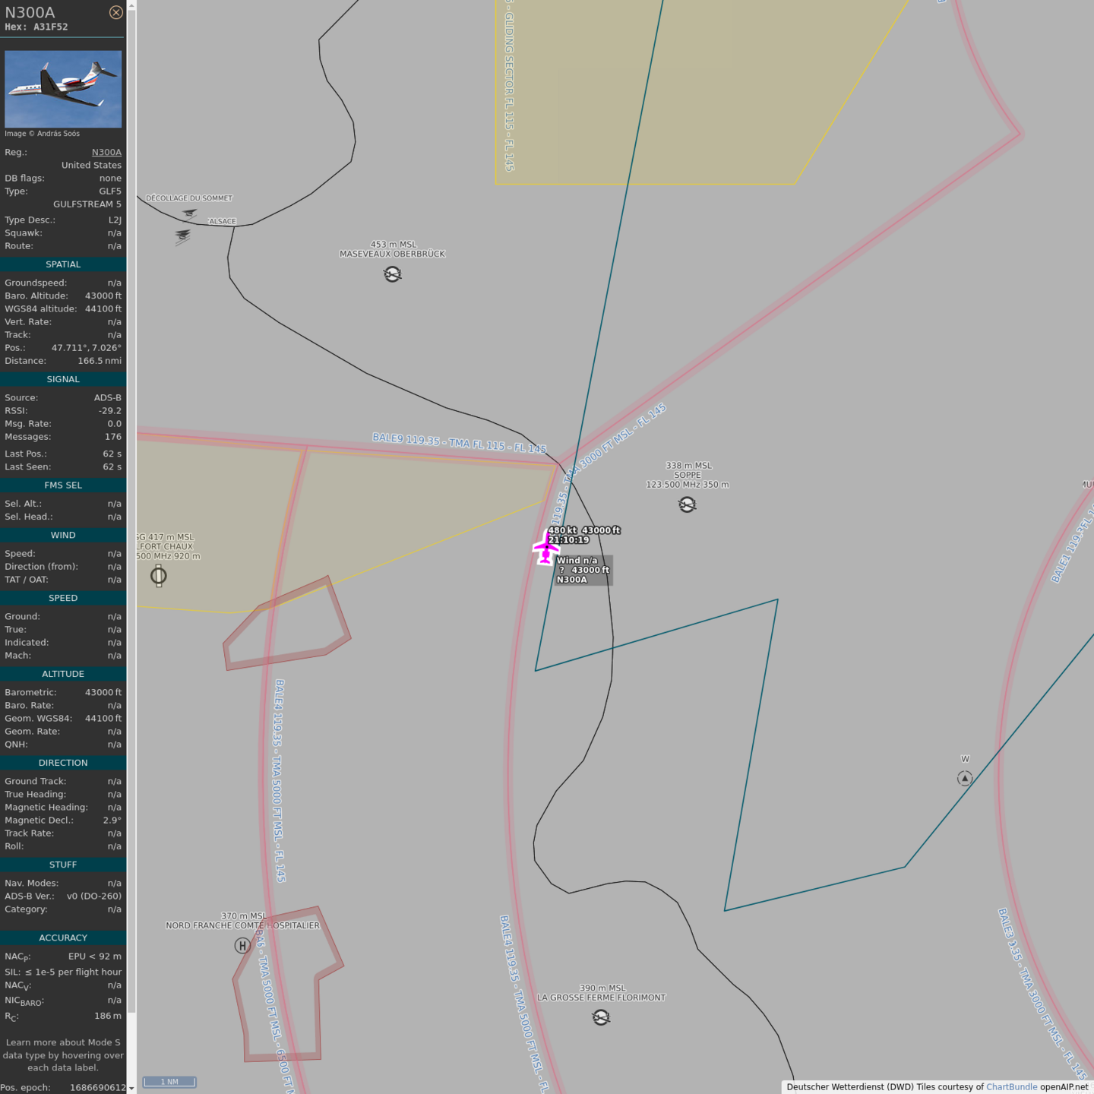Open the ChartBundle attribution link
1094x1094 pixels.
[1011, 1087]
